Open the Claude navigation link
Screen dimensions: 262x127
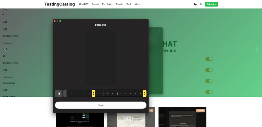tap(119, 4)
